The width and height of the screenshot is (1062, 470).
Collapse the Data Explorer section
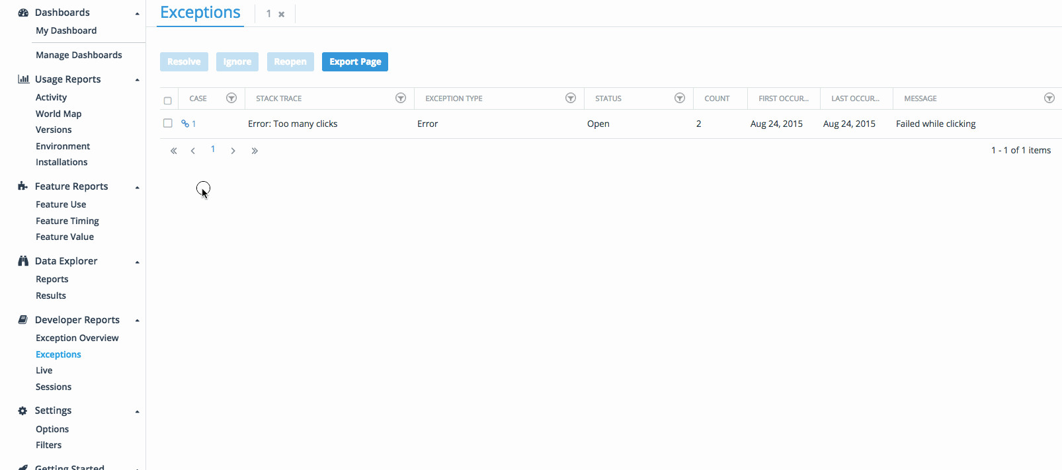(x=138, y=262)
